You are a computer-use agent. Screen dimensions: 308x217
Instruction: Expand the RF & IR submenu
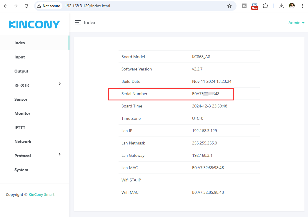click(x=60, y=84)
